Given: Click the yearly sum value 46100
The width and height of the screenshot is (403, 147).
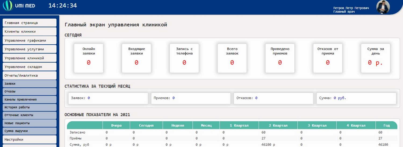Looking at the screenshot, I should pyautogui.click(x=383, y=145).
